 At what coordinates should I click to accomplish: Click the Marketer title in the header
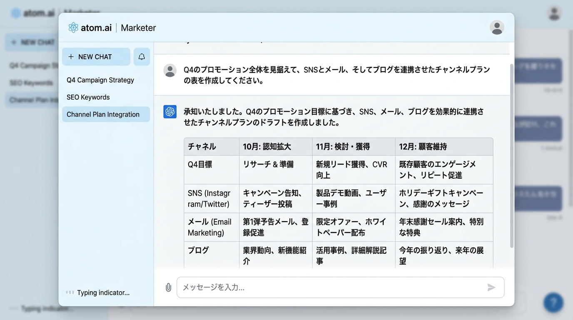(138, 28)
